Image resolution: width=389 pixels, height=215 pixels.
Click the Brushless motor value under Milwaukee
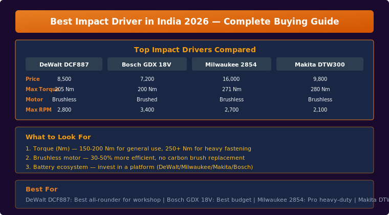231,100
